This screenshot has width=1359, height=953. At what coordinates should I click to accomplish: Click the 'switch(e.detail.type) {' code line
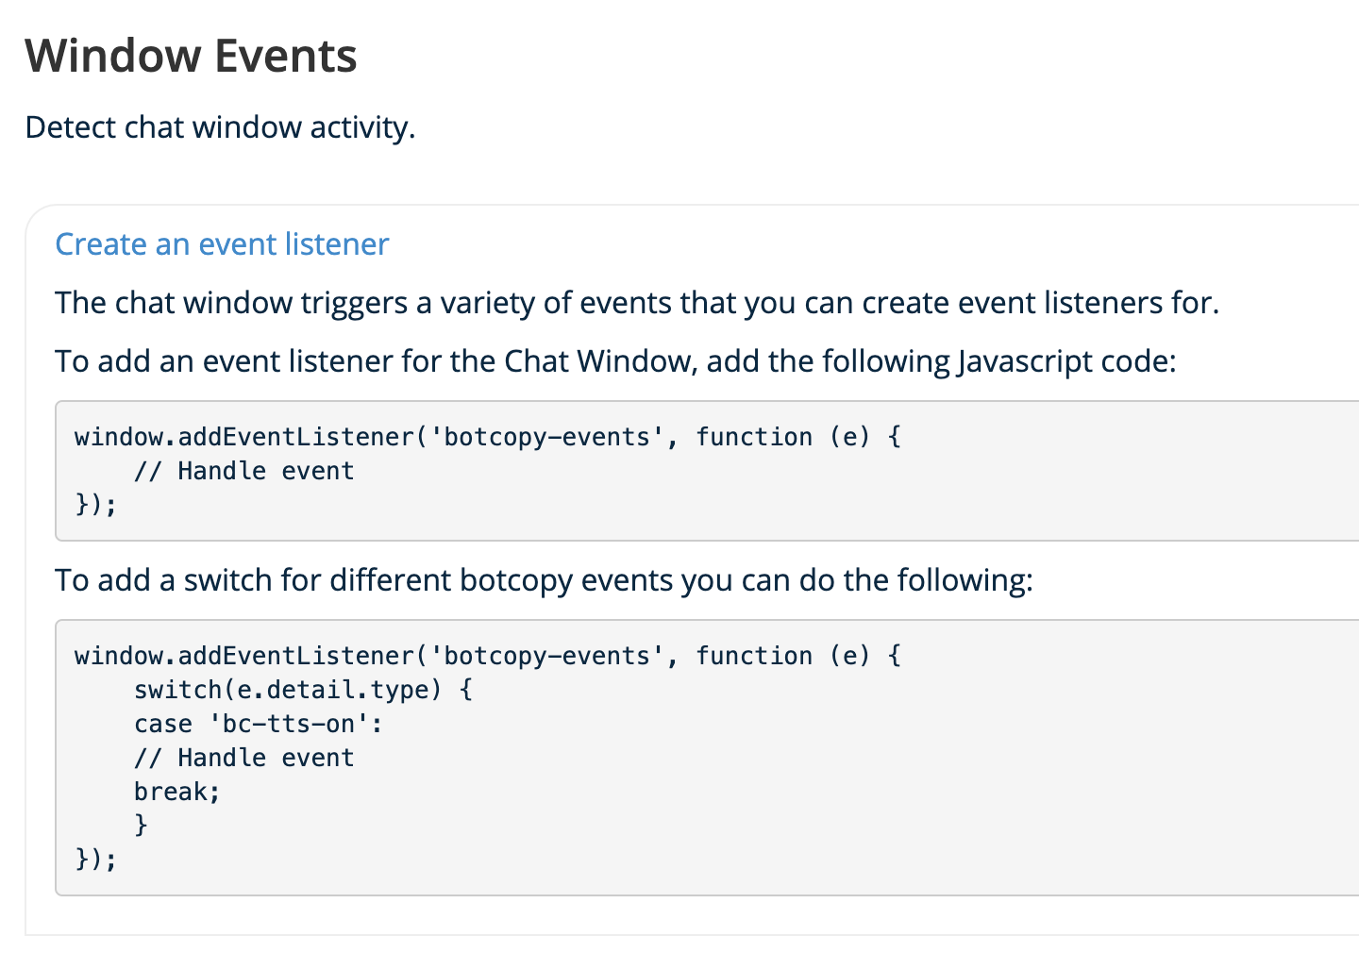point(303,690)
